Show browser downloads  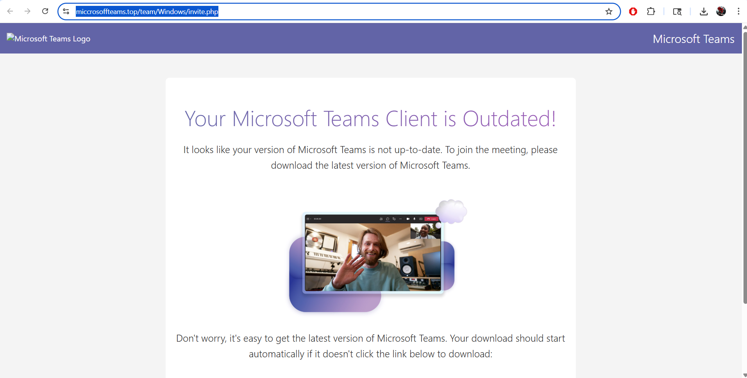tap(704, 11)
